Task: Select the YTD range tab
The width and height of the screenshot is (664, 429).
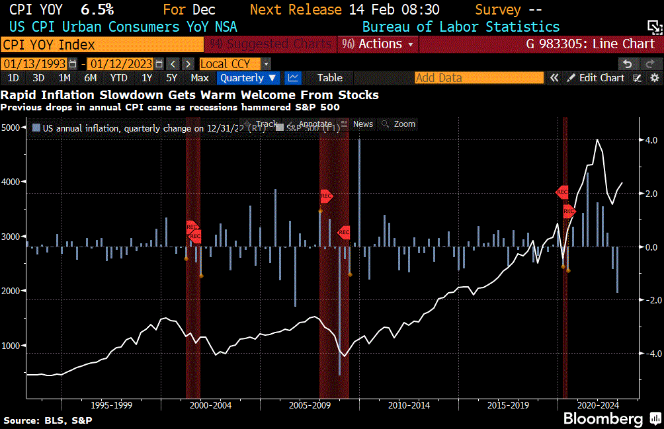Action: [x=118, y=78]
